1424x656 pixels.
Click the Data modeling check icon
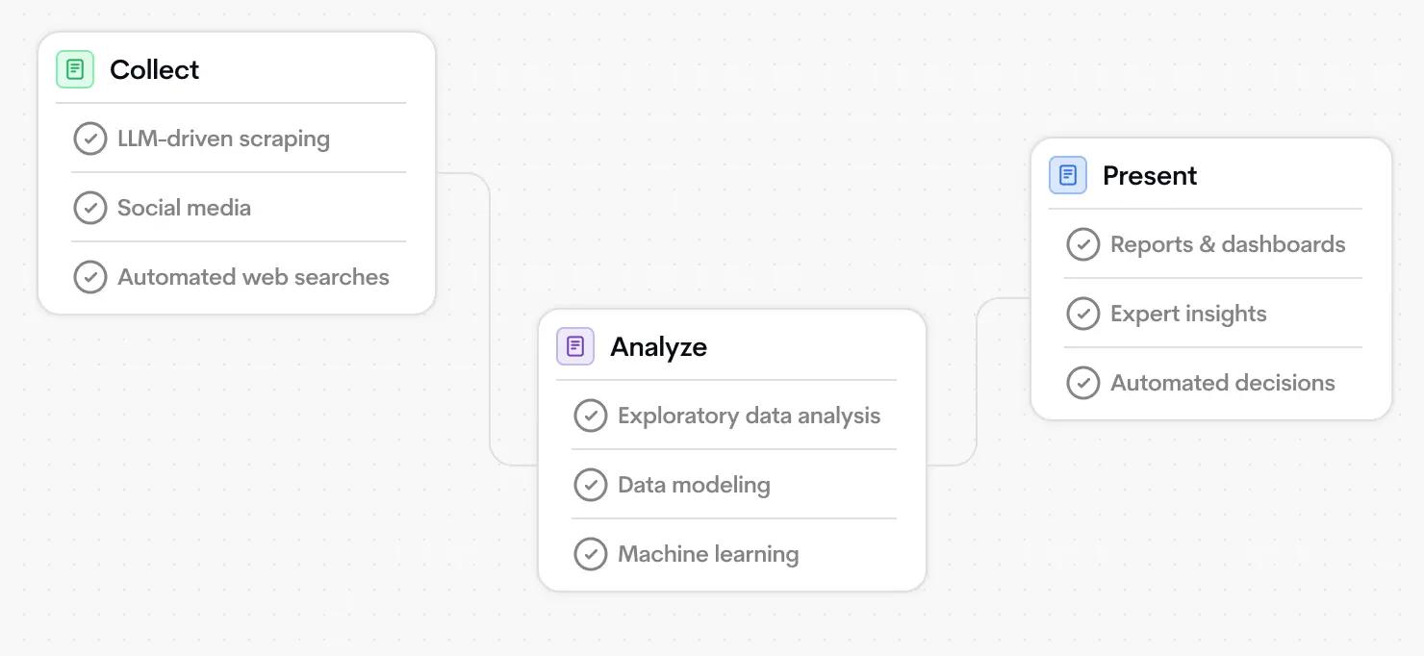tap(591, 485)
